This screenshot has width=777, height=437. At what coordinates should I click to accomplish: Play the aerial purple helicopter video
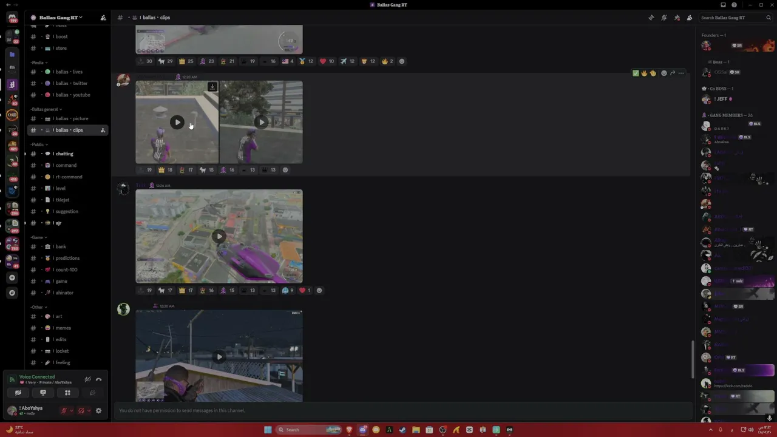219,236
